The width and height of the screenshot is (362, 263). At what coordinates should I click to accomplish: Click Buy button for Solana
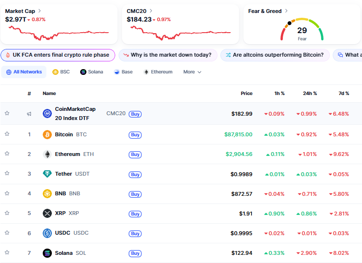[135, 253]
